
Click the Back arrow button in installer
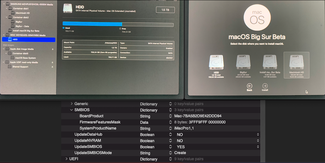click(249, 86)
